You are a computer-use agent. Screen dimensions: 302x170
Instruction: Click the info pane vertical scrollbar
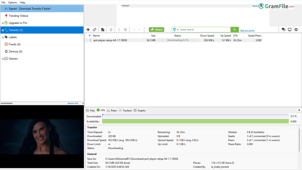click(x=299, y=140)
